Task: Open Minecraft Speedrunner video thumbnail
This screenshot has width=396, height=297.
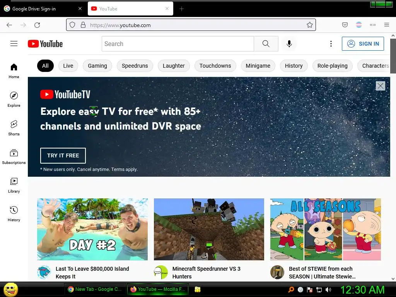Action: tap(209, 229)
